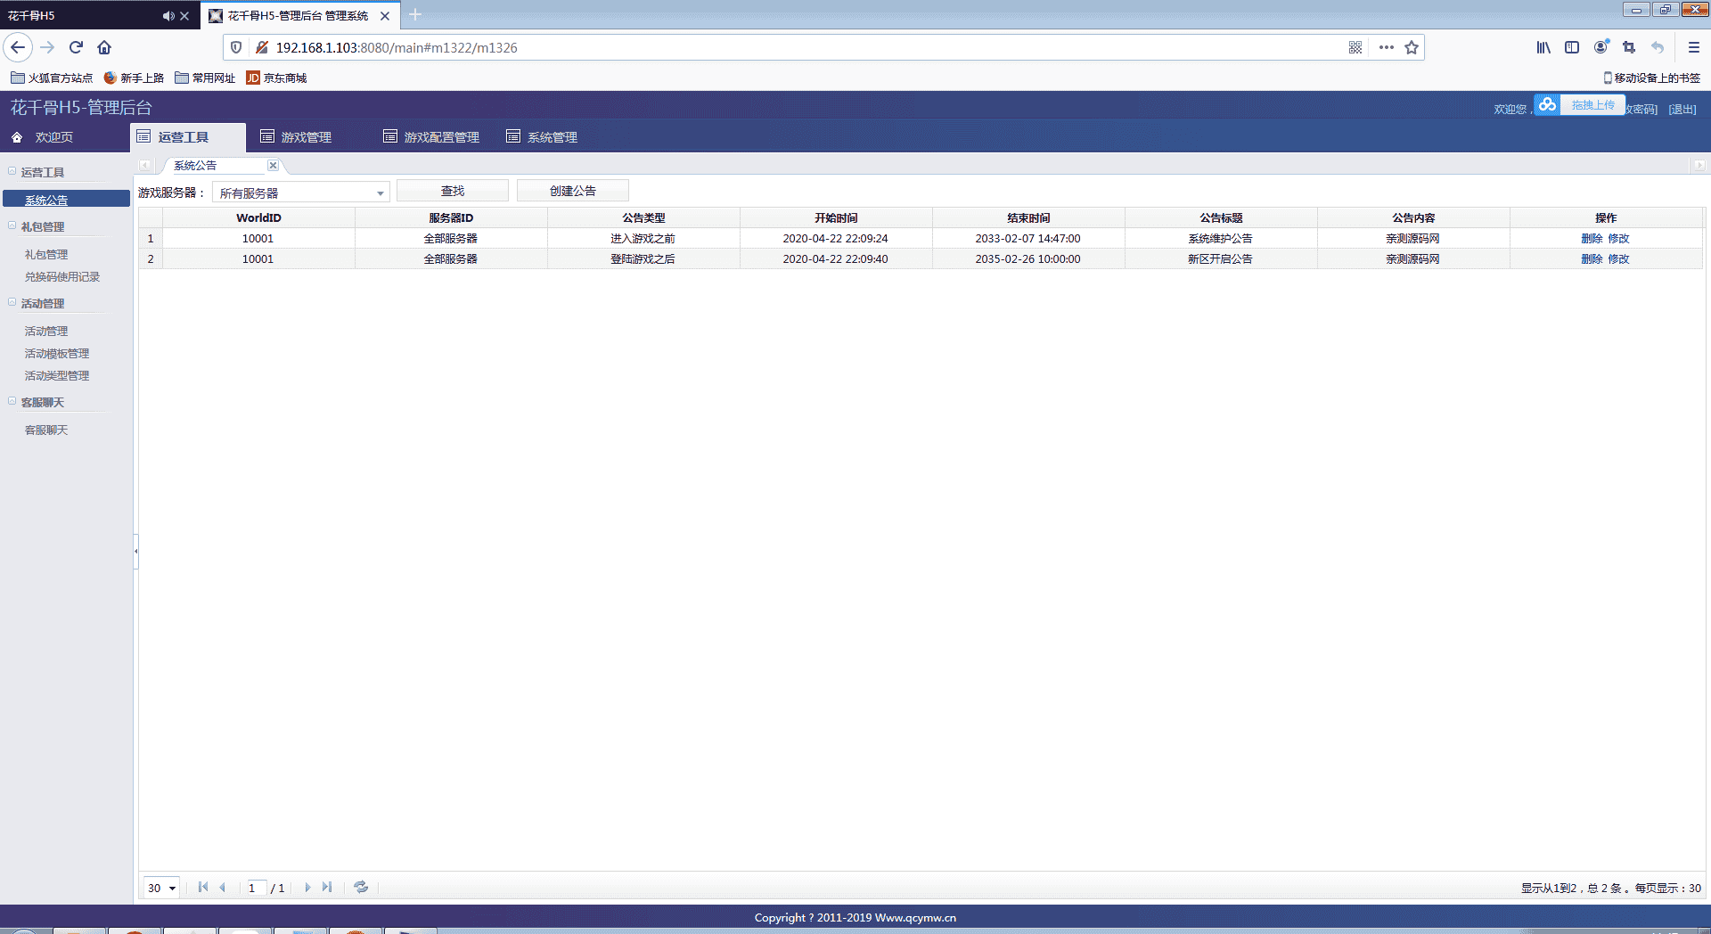
Task: Click the left tab-scroll arrow beside 系统公告
Action: pos(144,165)
